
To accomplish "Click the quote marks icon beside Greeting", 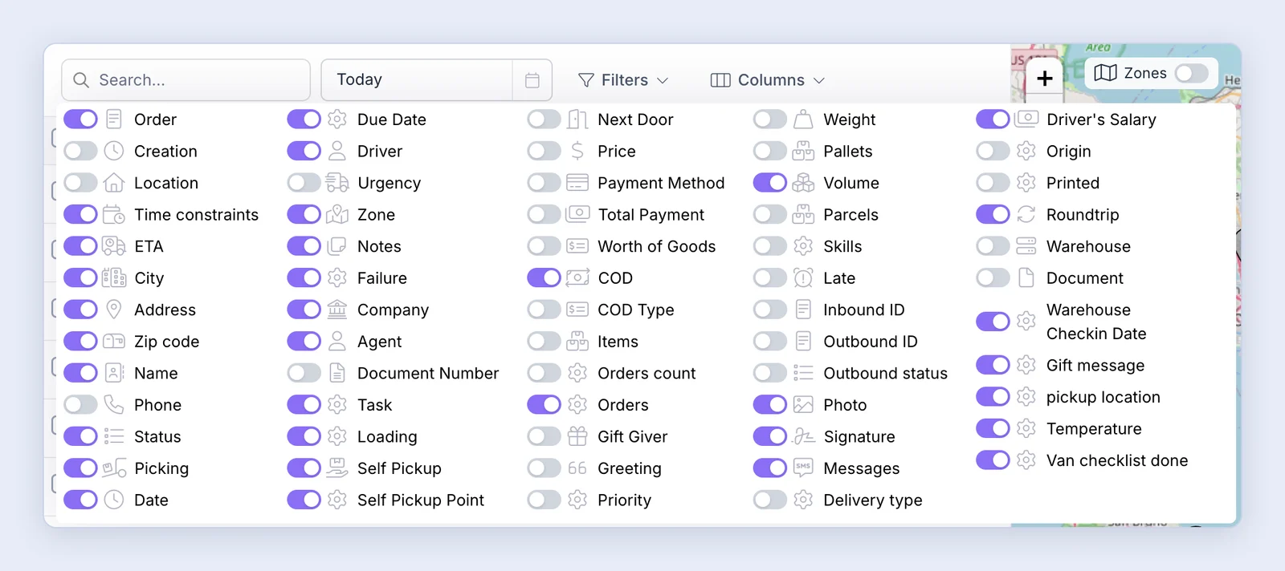I will [x=577, y=468].
